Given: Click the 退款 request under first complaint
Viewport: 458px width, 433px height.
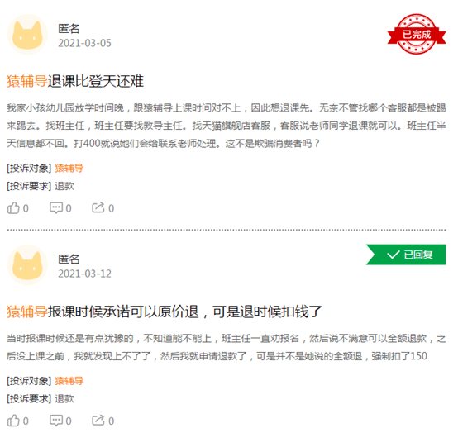Looking at the screenshot, I should tap(64, 186).
